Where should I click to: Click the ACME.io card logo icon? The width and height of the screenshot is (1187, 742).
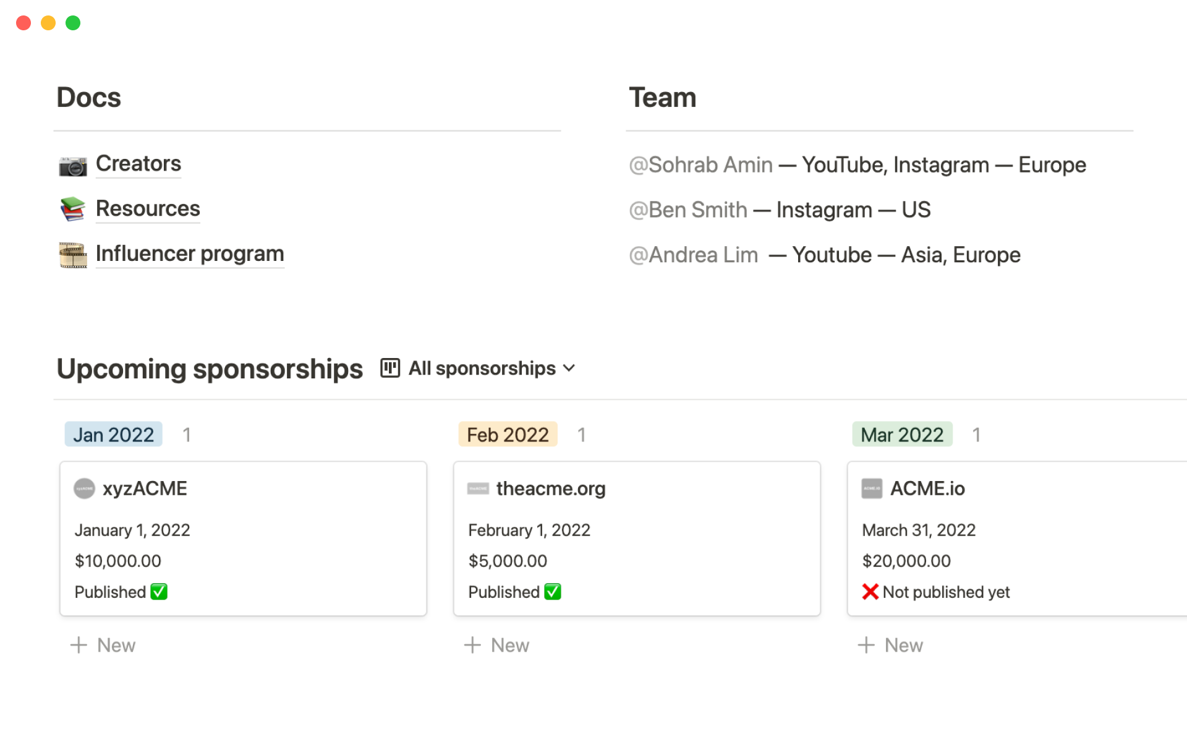tap(872, 488)
